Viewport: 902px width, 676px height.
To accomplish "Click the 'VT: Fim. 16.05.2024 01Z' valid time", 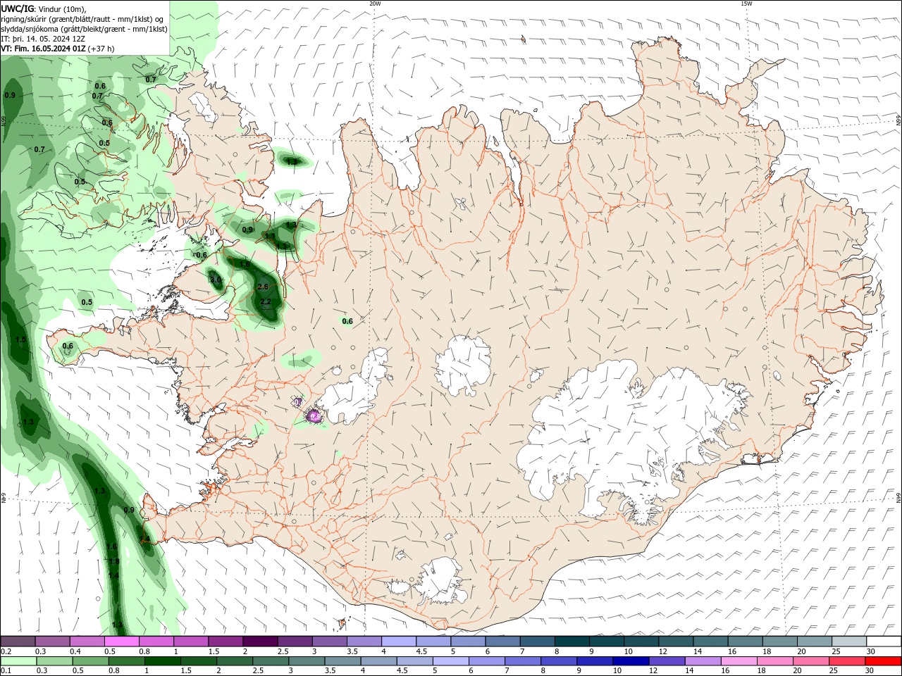I will [x=44, y=49].
